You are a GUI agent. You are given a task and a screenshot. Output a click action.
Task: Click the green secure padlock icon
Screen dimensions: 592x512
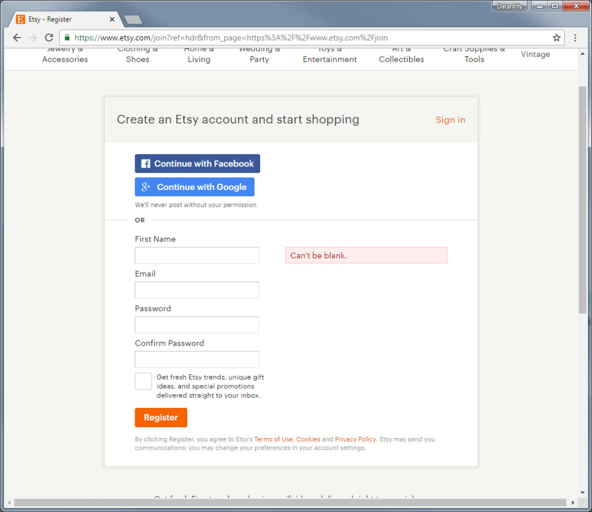click(x=67, y=38)
